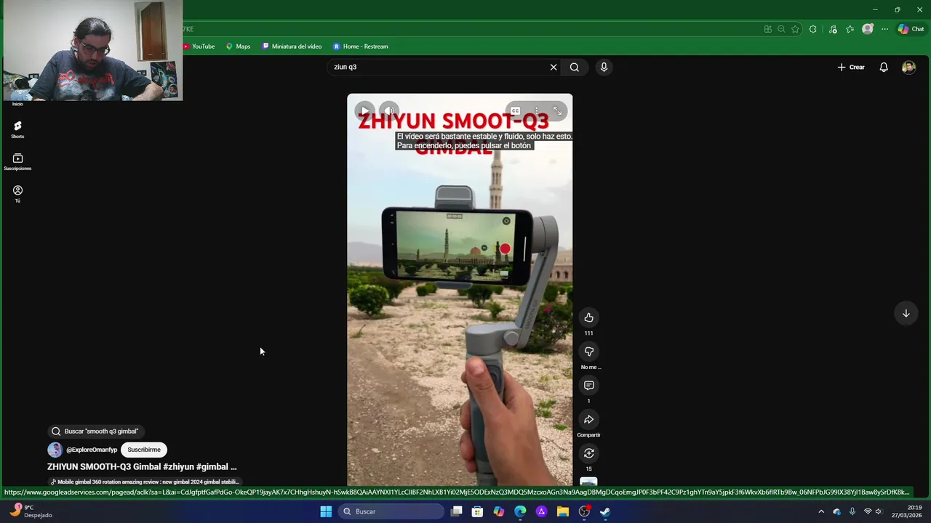Viewport: 931px width, 523px height.
Task: Open the Windows Start menu
Action: [x=326, y=511]
